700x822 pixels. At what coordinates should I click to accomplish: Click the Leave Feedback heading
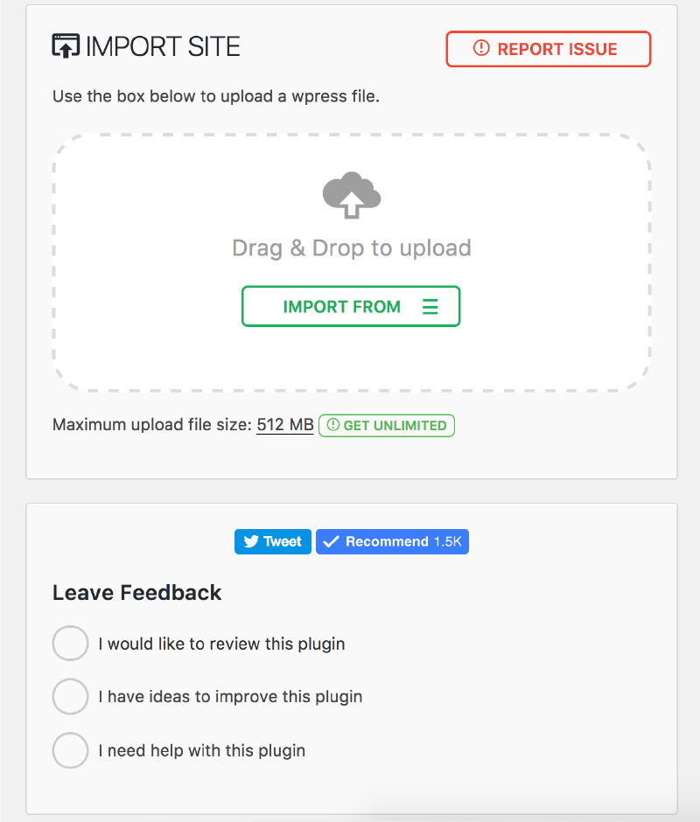[136, 592]
